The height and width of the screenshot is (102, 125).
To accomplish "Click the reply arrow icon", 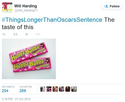I will click(x=4, y=34).
